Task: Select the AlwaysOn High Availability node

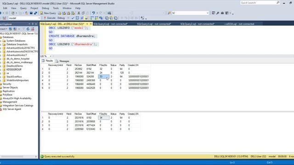Action: point(17,98)
